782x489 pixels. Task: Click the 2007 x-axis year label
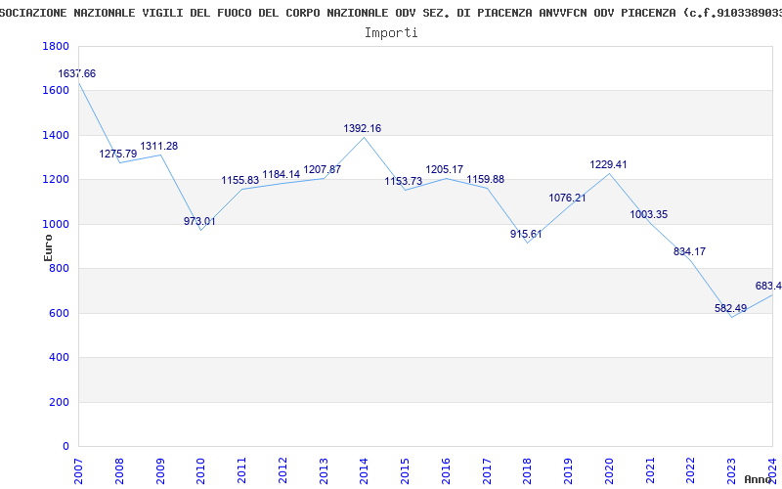[78, 471]
